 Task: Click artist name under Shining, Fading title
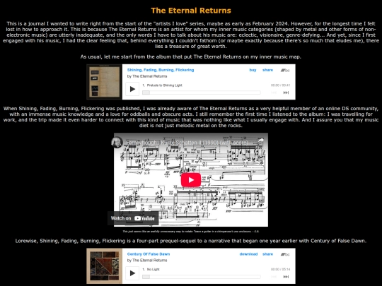point(149,76)
